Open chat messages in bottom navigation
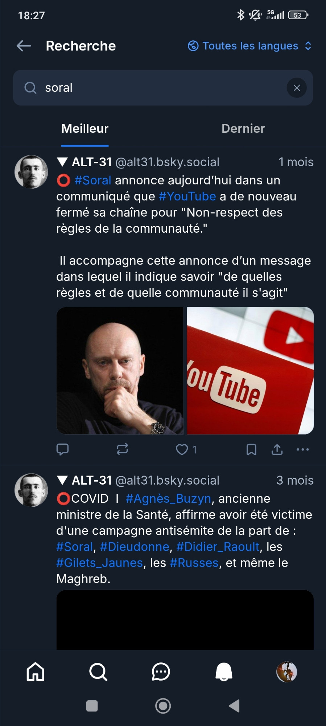The height and width of the screenshot is (726, 326). [x=161, y=672]
